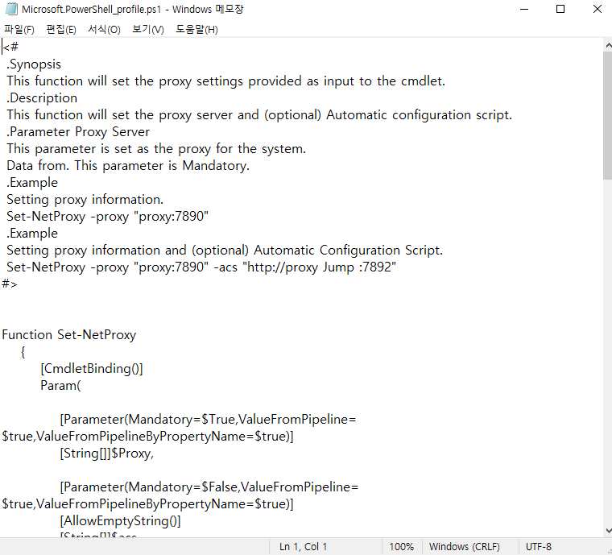The height and width of the screenshot is (555, 612).
Task: Click the Ln 1, Col 1 status entry
Action: tap(303, 546)
